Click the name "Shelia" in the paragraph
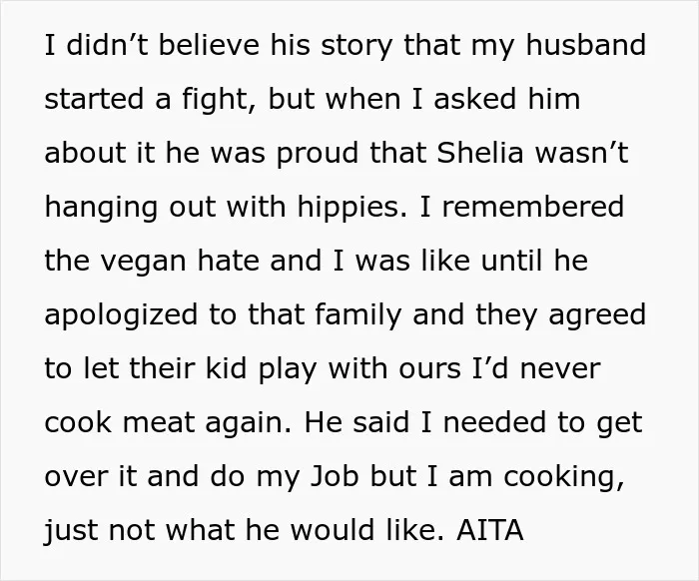699x581 pixels. coord(479,153)
